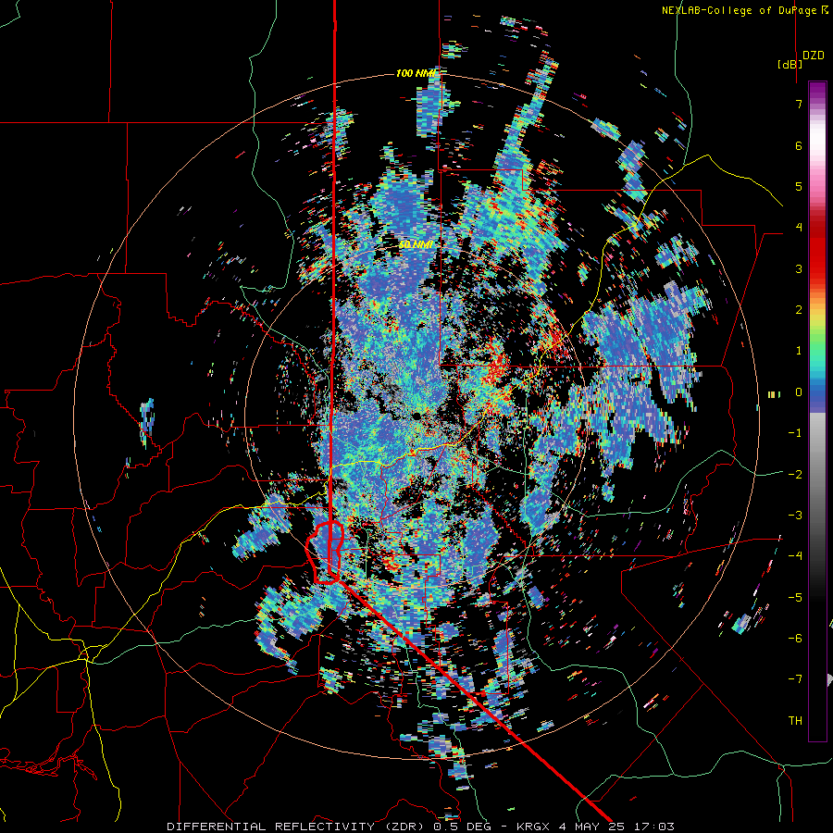This screenshot has width=833, height=833.
Task: Click the TH threshold label on the scale
Action: (x=795, y=720)
